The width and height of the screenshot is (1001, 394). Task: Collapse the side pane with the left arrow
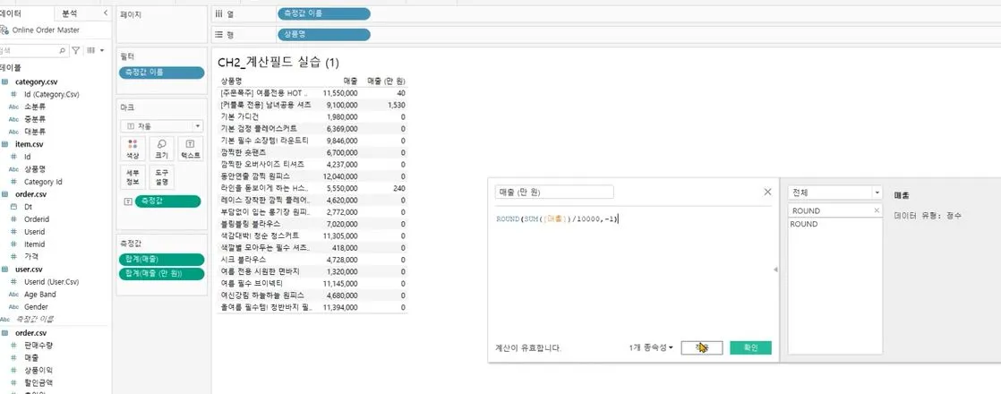[x=105, y=13]
